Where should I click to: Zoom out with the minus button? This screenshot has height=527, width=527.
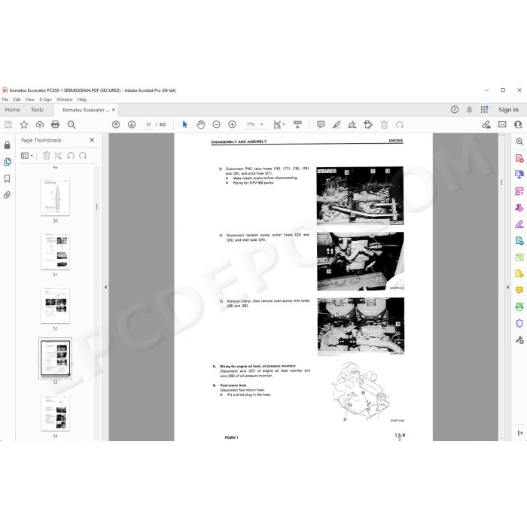pos(217,125)
